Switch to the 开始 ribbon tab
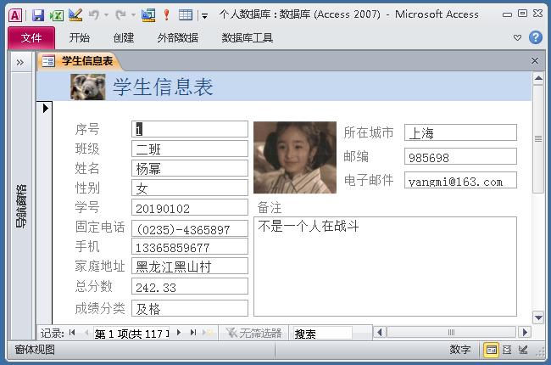 [79, 37]
